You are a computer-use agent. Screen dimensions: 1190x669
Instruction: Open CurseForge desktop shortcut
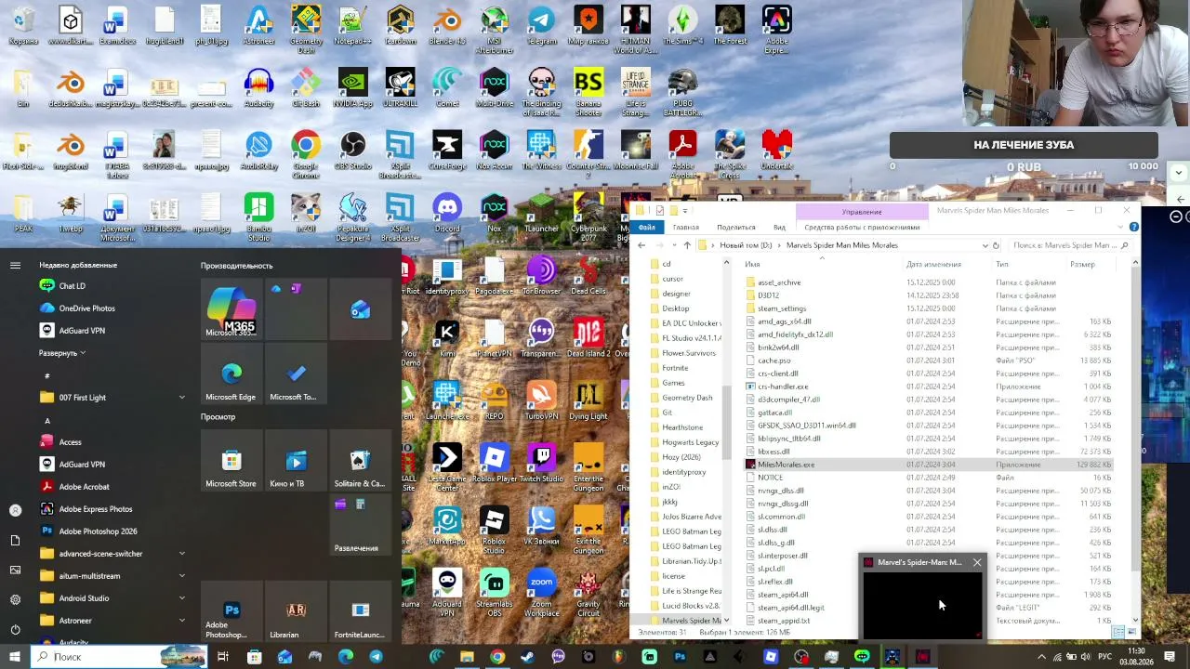[447, 151]
